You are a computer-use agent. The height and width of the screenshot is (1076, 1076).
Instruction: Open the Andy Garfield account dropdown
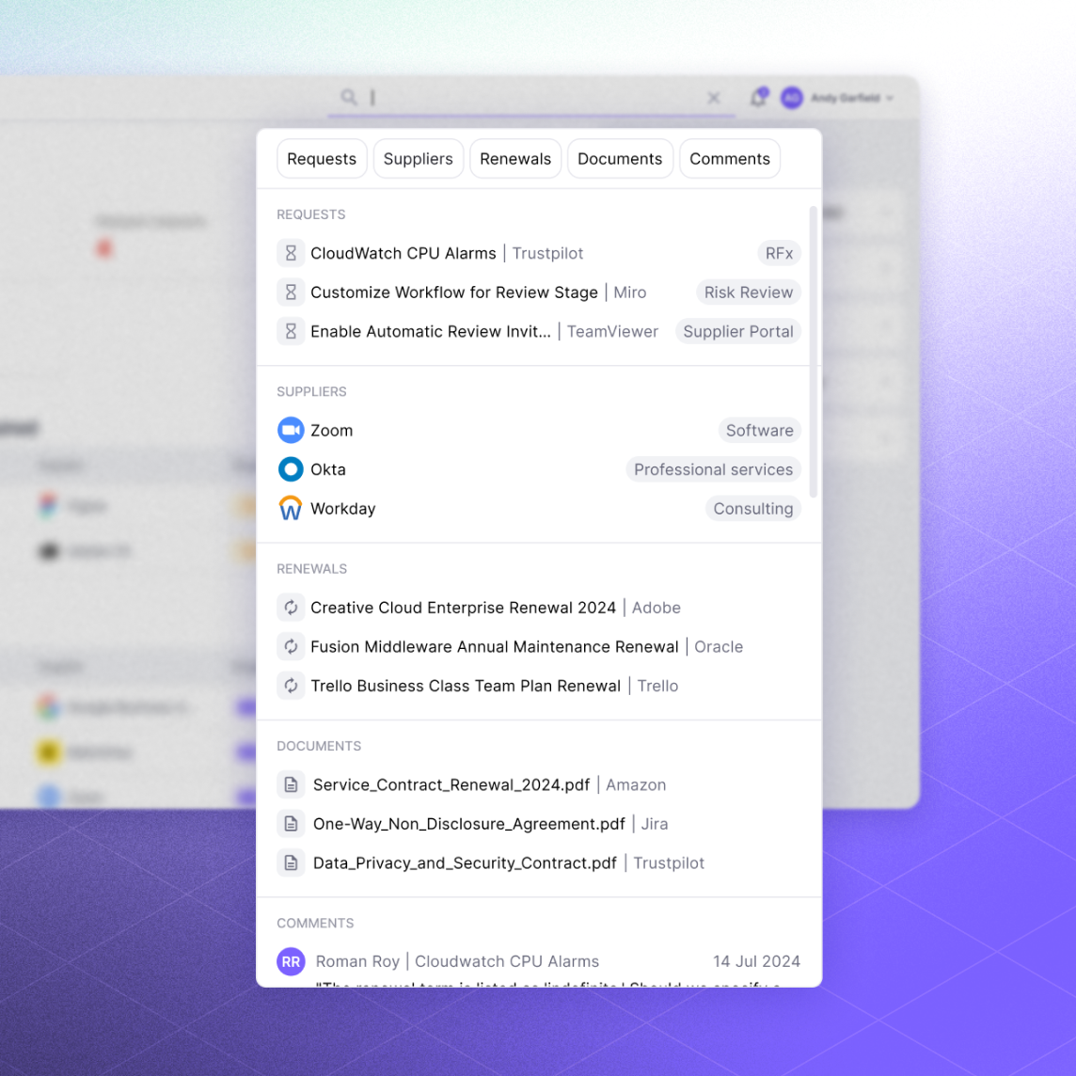click(x=851, y=98)
